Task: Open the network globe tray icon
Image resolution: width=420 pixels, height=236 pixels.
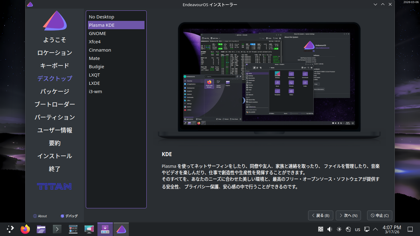Action: coord(348,229)
